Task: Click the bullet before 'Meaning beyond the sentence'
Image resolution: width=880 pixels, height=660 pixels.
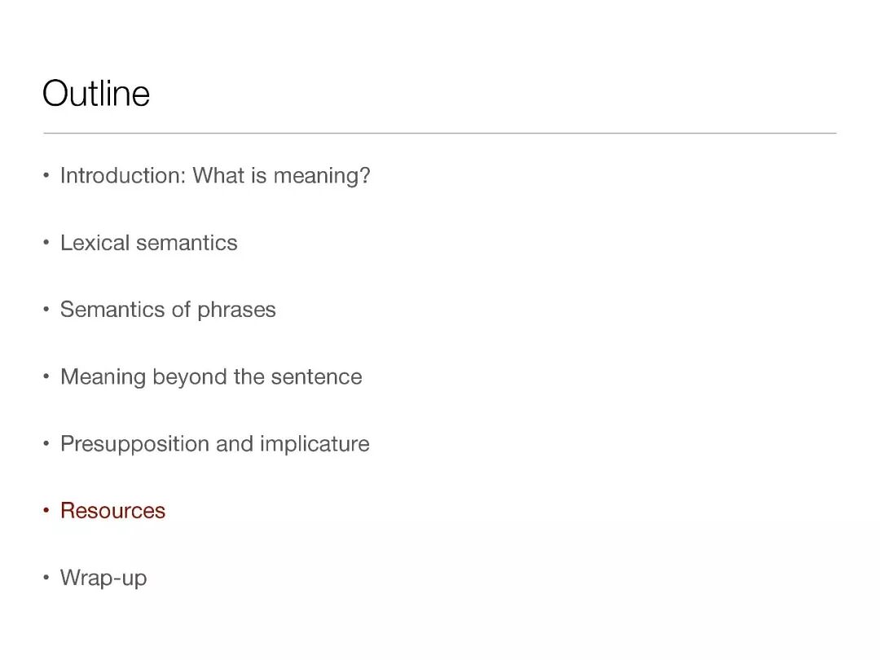Action: tap(46, 377)
